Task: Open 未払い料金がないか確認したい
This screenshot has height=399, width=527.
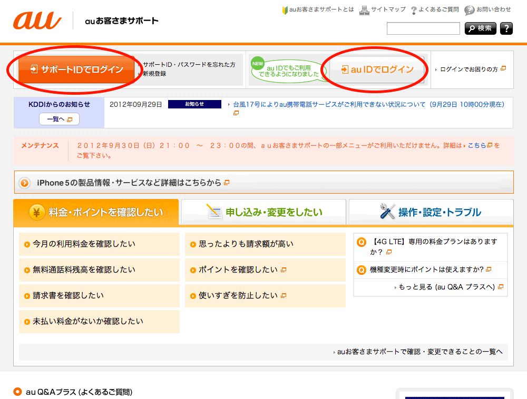Action: pos(99,322)
